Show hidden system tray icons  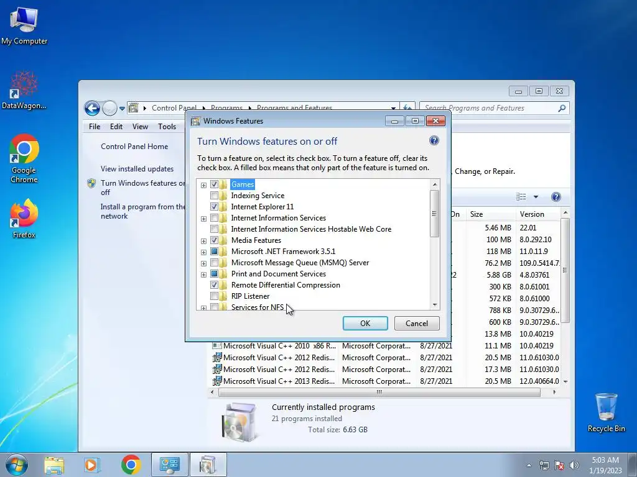coord(529,465)
